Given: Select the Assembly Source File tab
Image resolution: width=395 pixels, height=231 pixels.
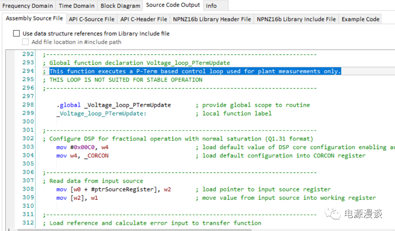Looking at the screenshot, I should (x=34, y=19).
